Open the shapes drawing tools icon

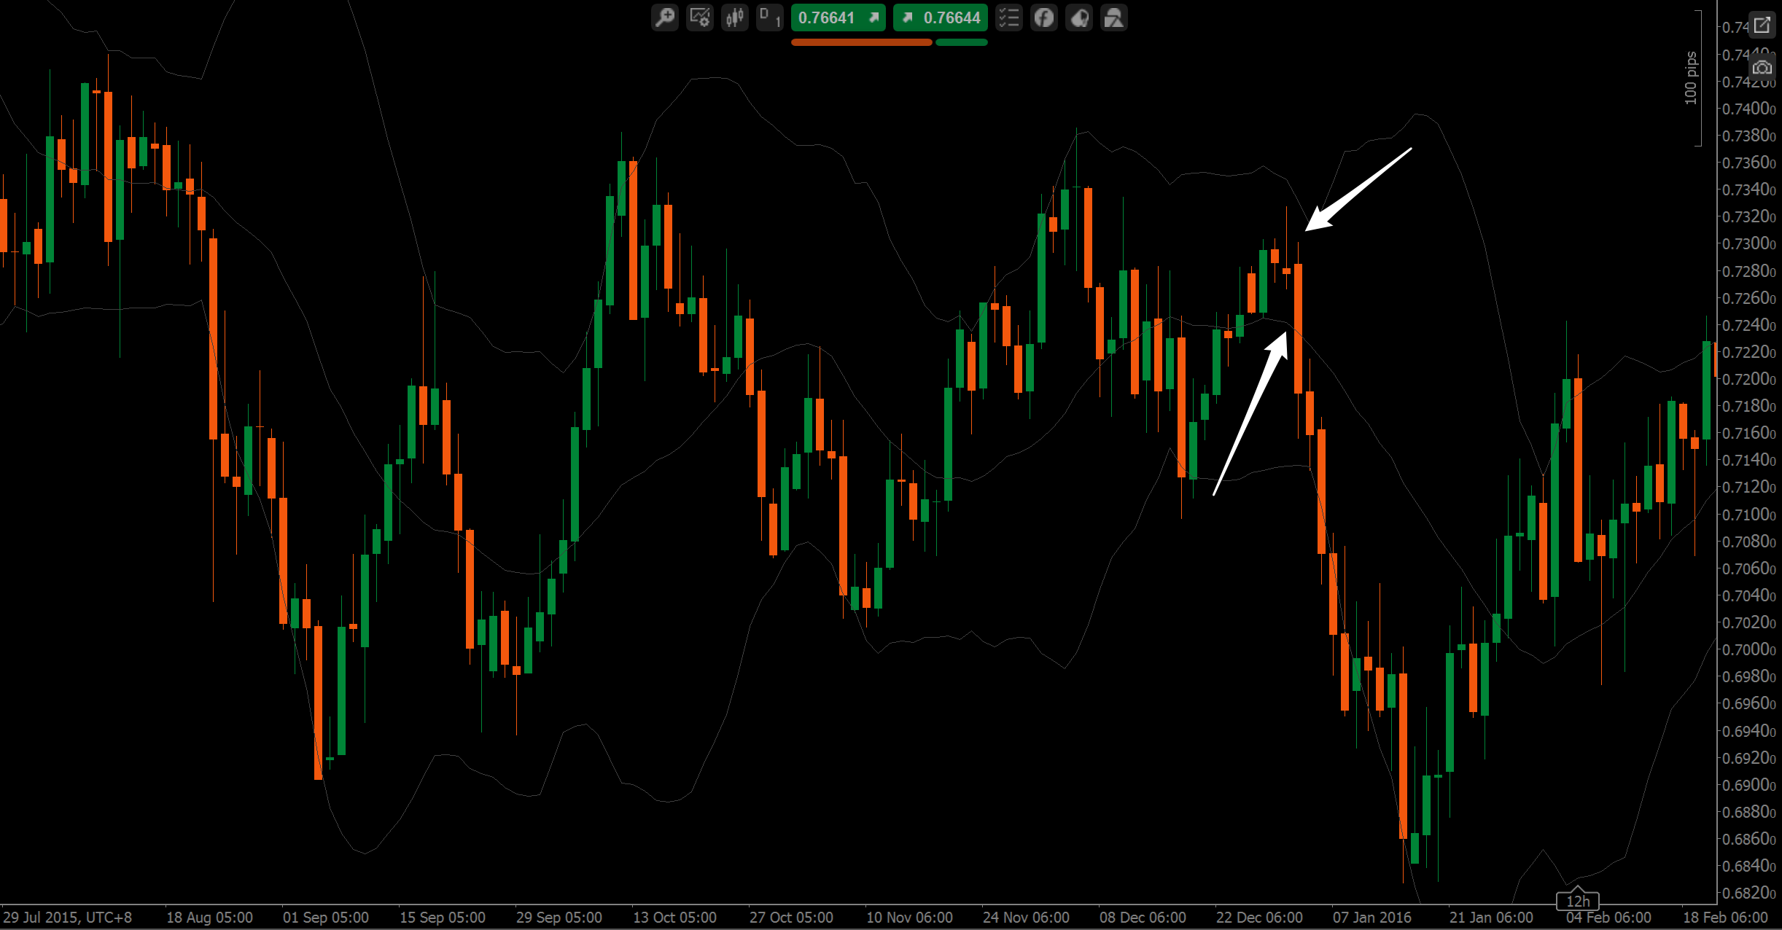pyautogui.click(x=1114, y=17)
